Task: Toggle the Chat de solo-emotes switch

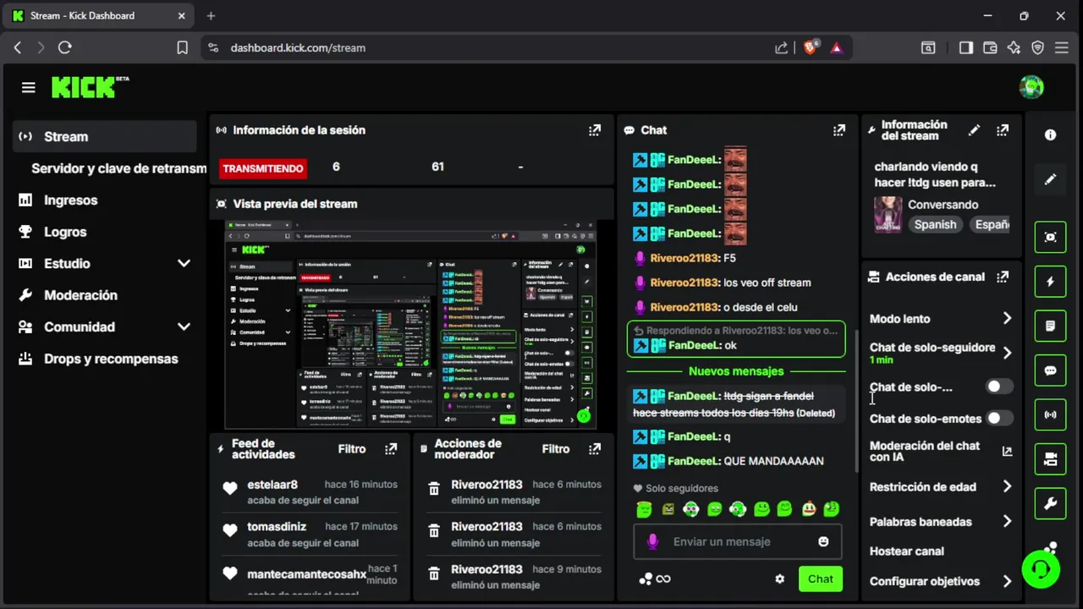Action: 999,418
